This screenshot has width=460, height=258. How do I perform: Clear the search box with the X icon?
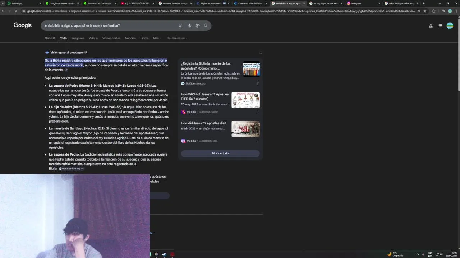(180, 26)
